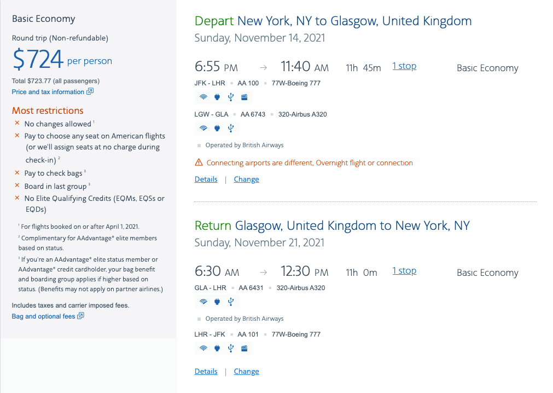
Task: Click the Wi-Fi icon for flight AA 101
Action: click(203, 348)
